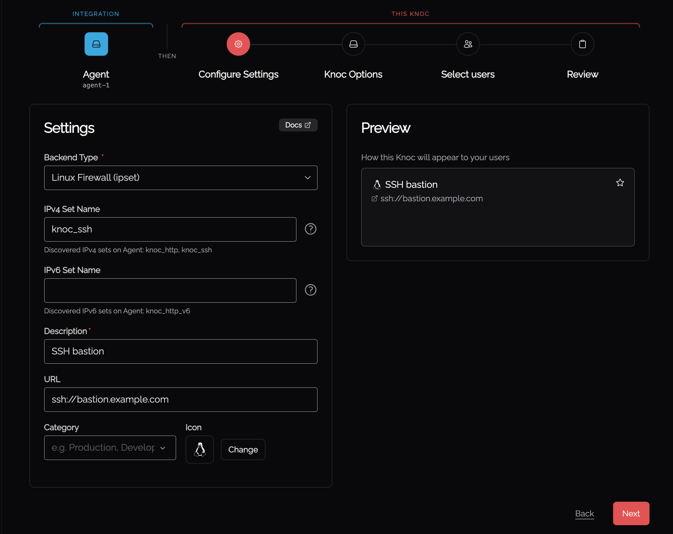Click the Knoc Options step label
The width and height of the screenshot is (673, 534).
coord(353,75)
